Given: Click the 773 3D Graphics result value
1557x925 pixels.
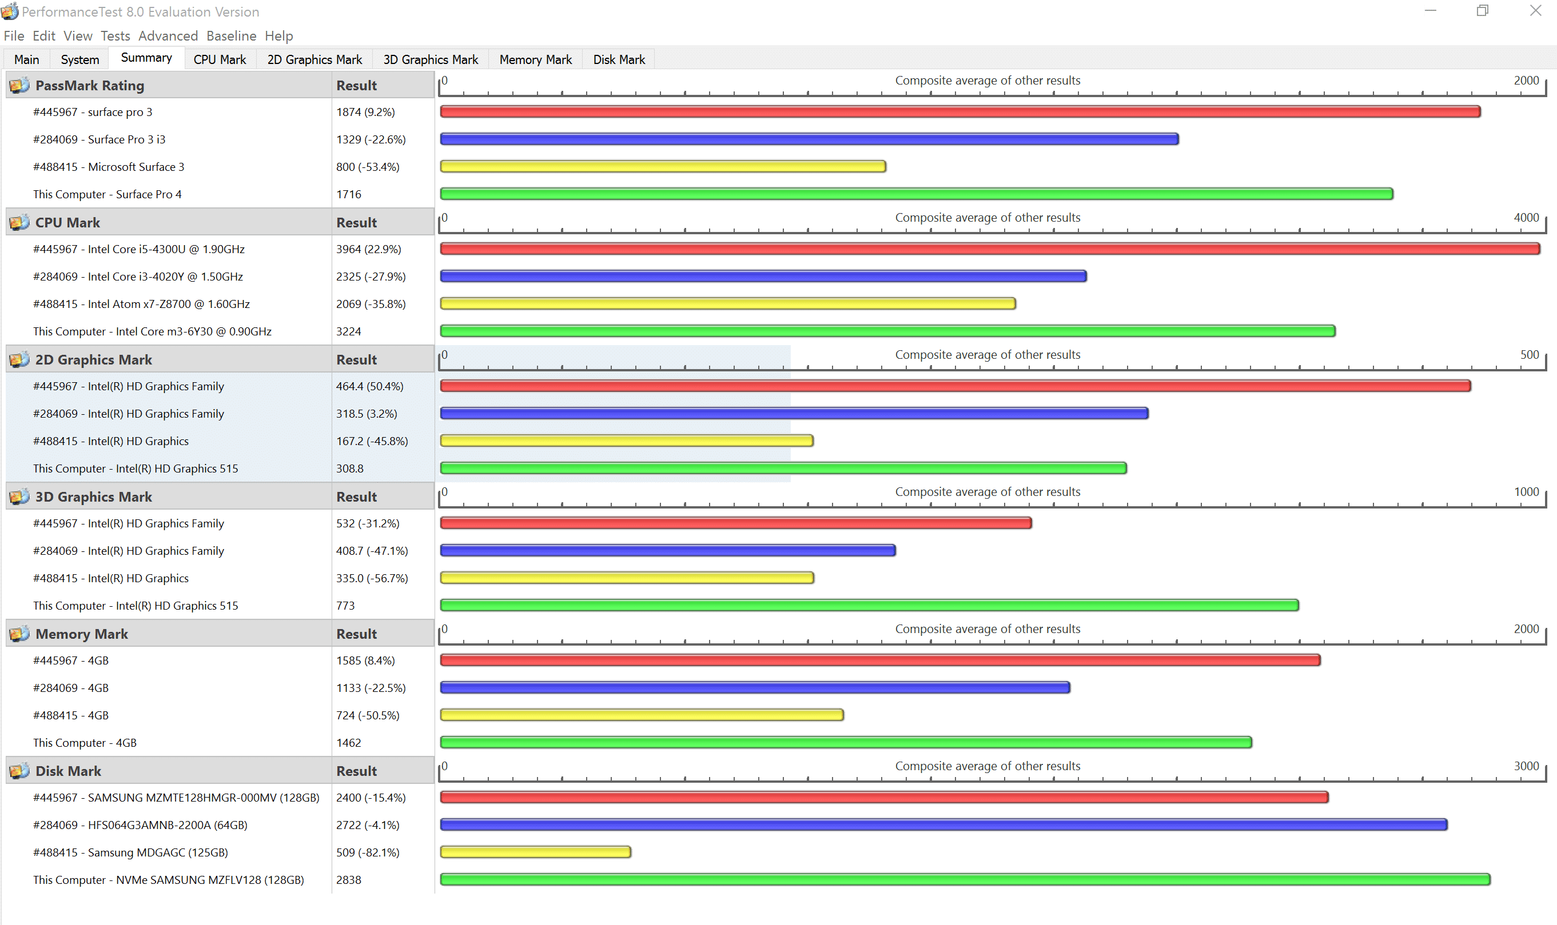Looking at the screenshot, I should click(345, 606).
